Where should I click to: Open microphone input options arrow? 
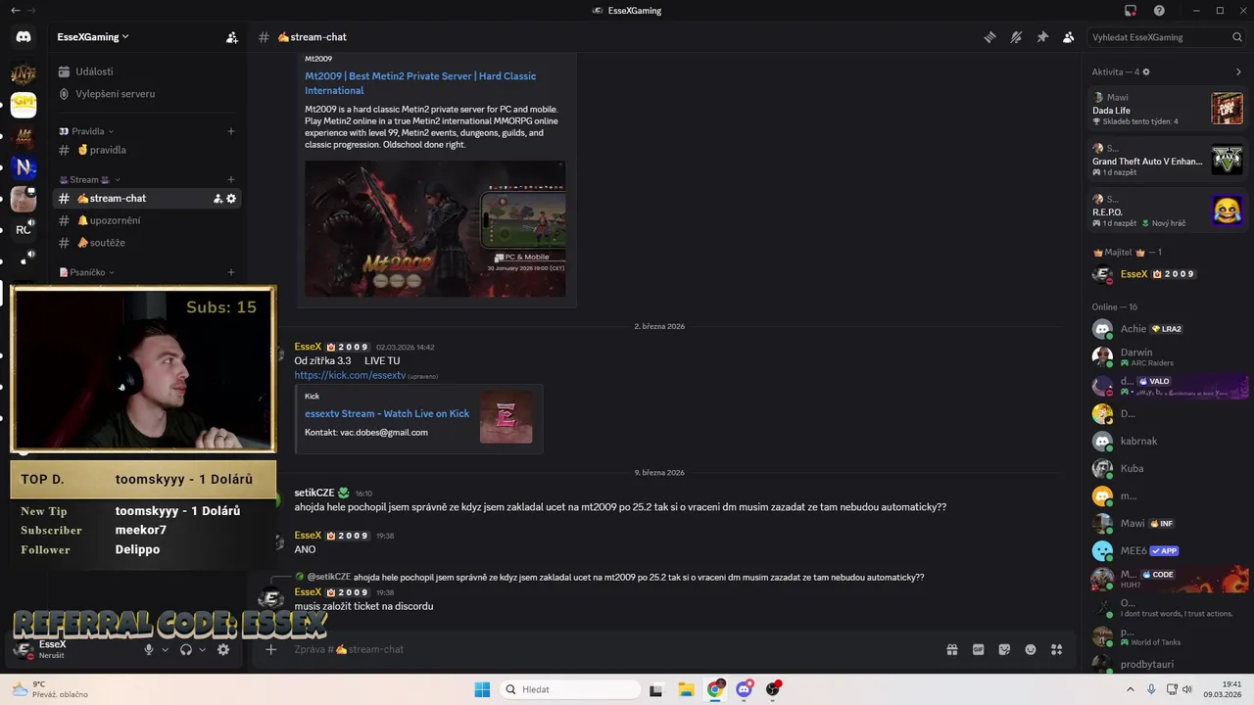[165, 649]
